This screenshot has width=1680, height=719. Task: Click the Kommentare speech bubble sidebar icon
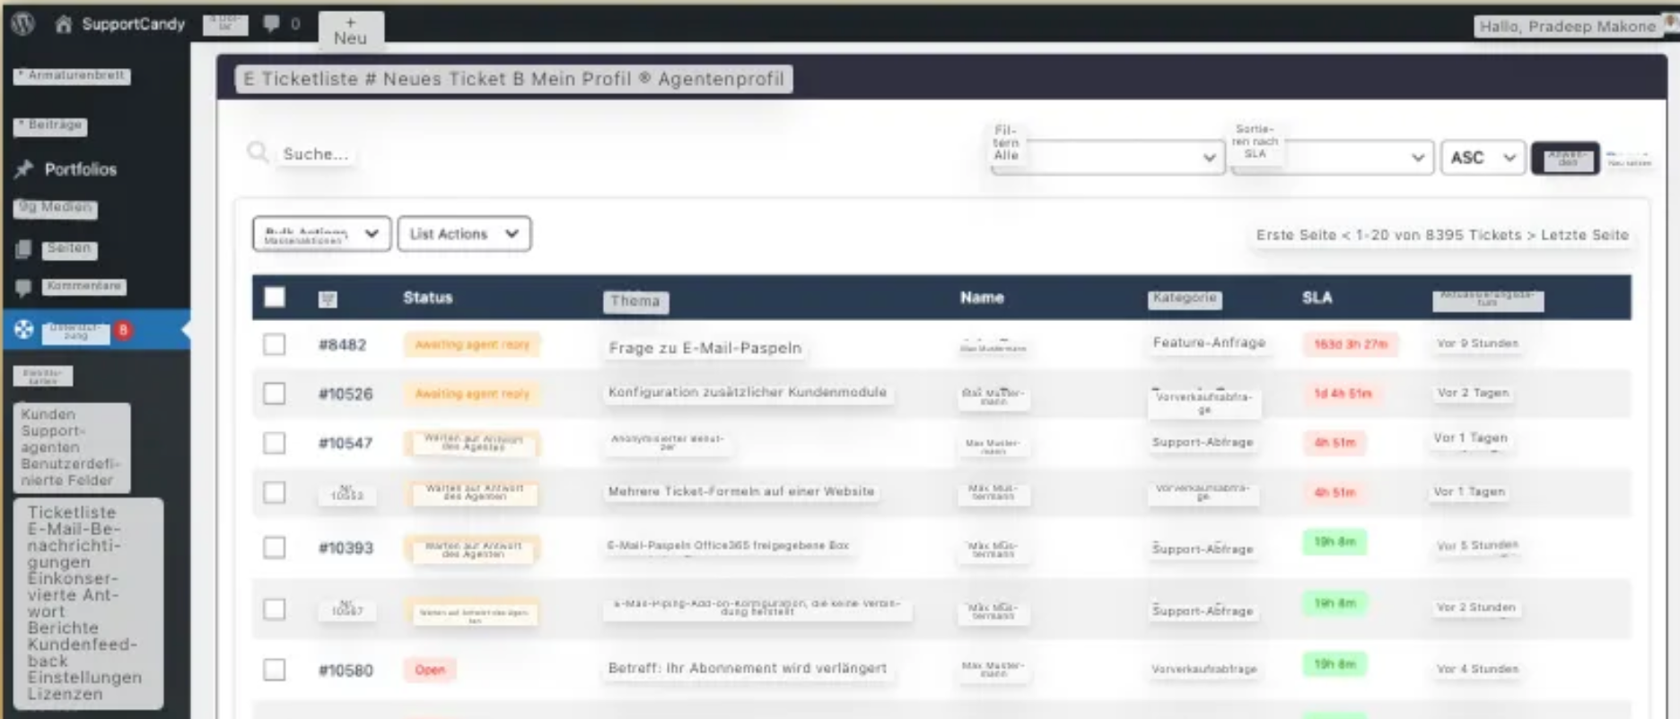24,288
